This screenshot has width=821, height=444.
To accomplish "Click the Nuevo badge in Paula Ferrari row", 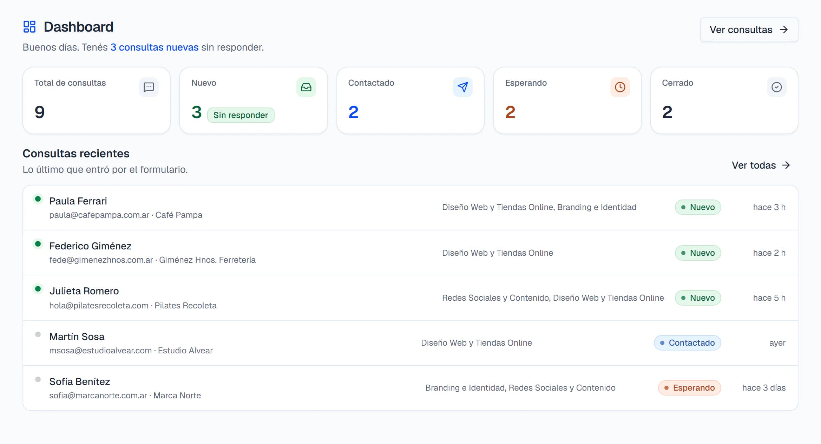I will coord(698,207).
